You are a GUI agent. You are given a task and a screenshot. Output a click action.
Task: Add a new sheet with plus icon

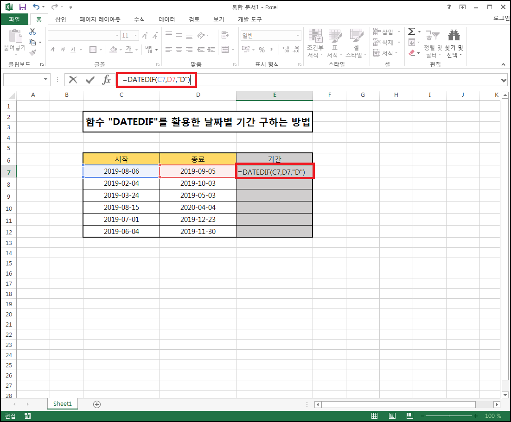pyautogui.click(x=97, y=404)
